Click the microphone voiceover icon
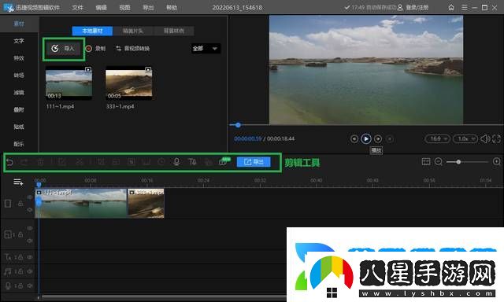 pyautogui.click(x=176, y=162)
